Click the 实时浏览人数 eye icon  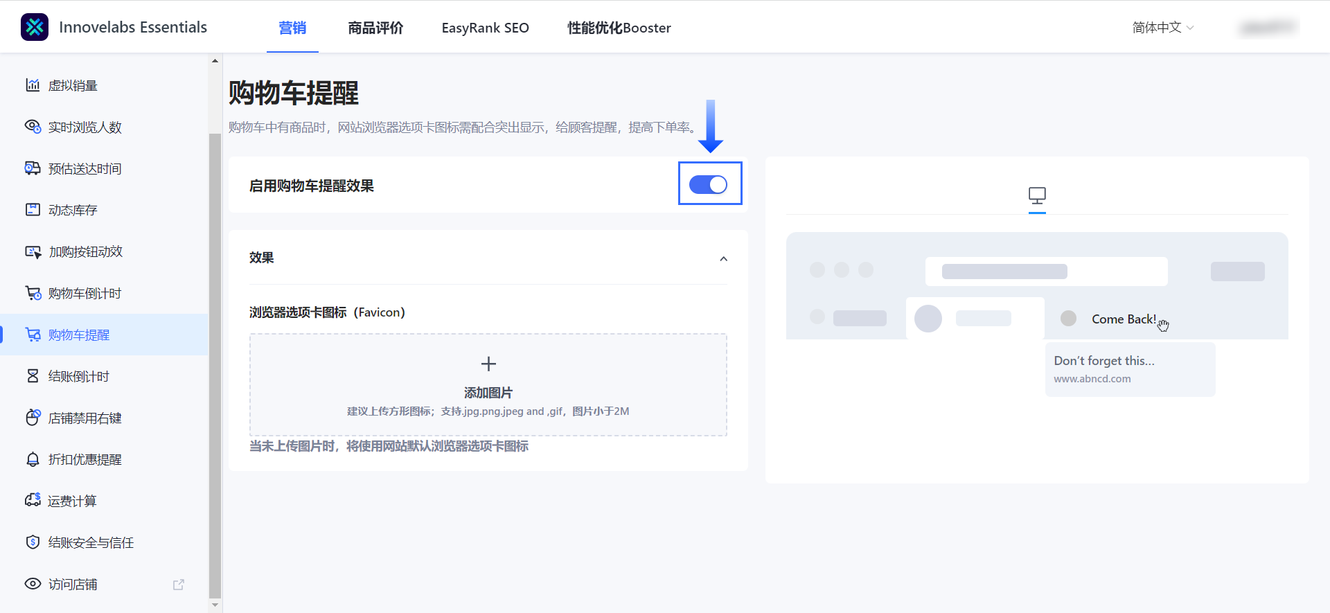pos(33,127)
